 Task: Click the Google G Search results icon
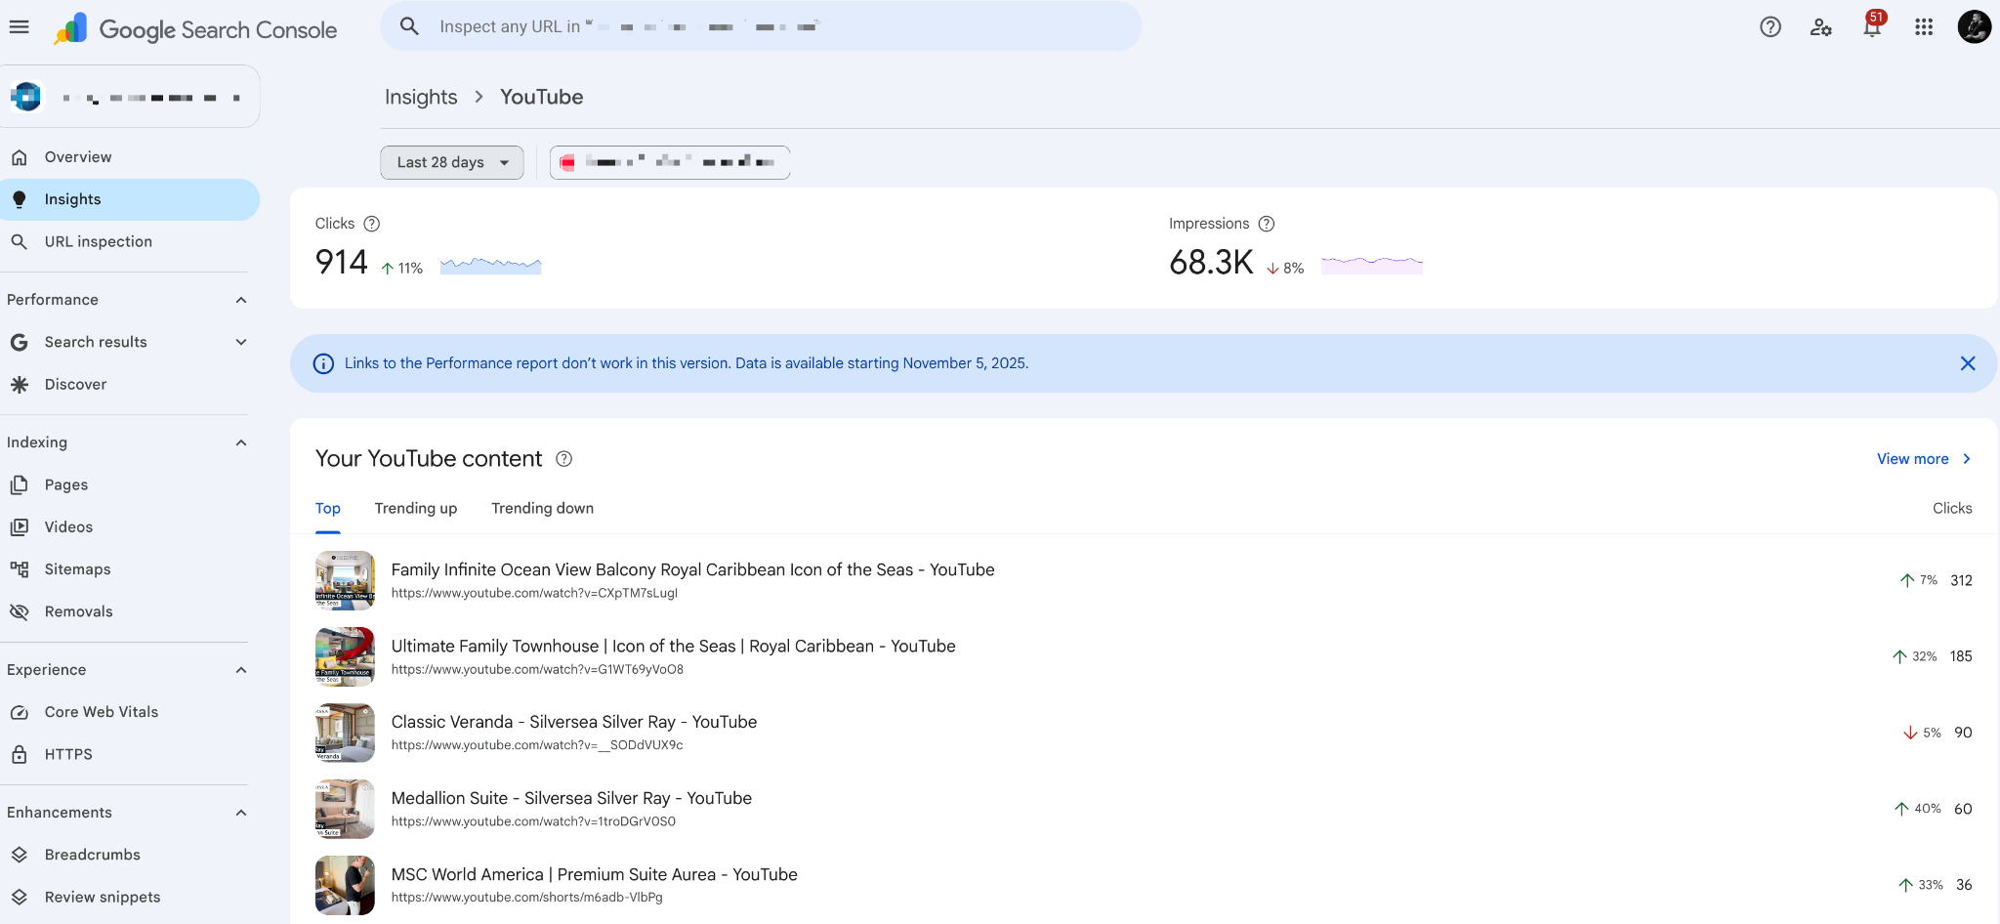[x=20, y=342]
